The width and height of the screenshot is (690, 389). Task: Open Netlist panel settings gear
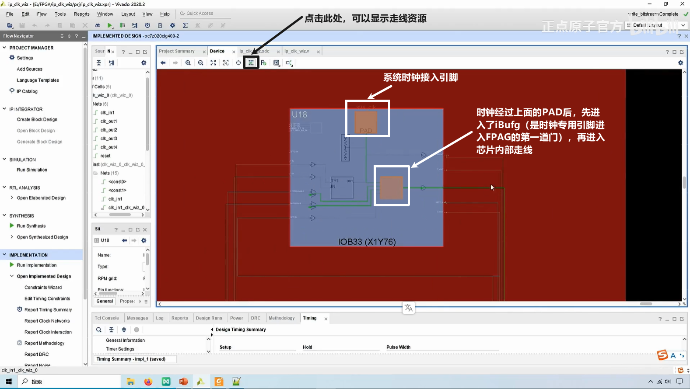click(x=144, y=63)
